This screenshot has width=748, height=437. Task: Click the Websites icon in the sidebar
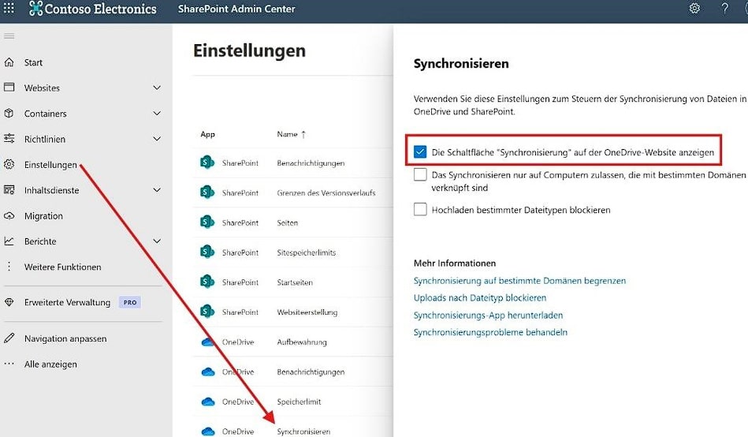(x=9, y=88)
